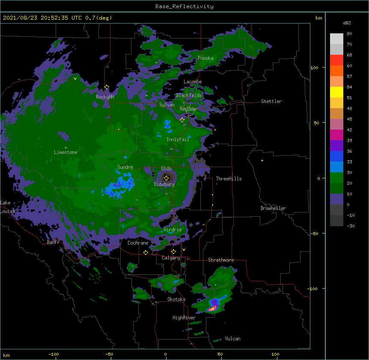Click the Olds town label

[166, 168]
